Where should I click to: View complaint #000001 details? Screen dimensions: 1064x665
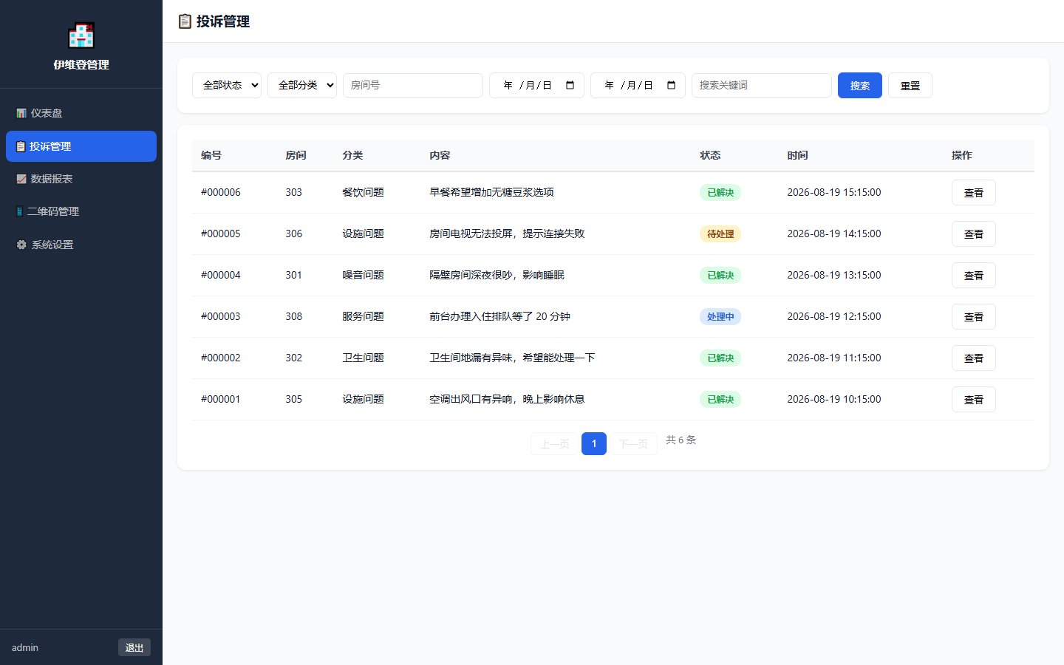(x=974, y=400)
